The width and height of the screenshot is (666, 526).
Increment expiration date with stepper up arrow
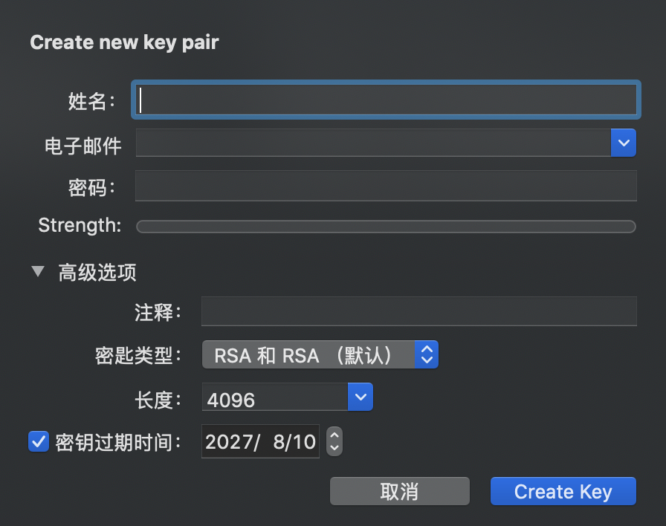(334, 436)
